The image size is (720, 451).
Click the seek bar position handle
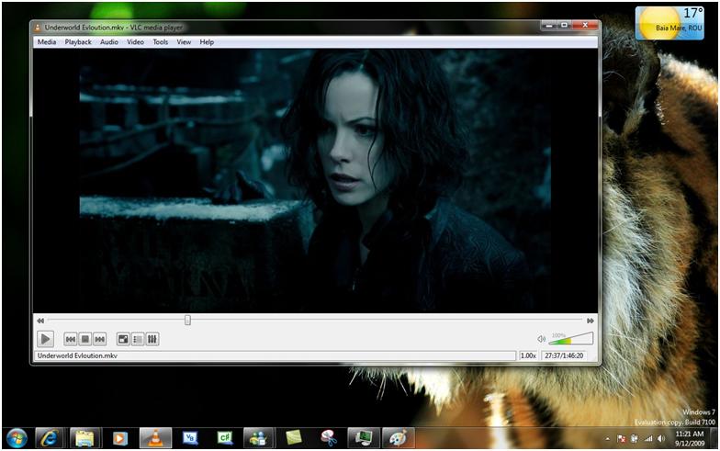pyautogui.click(x=187, y=320)
